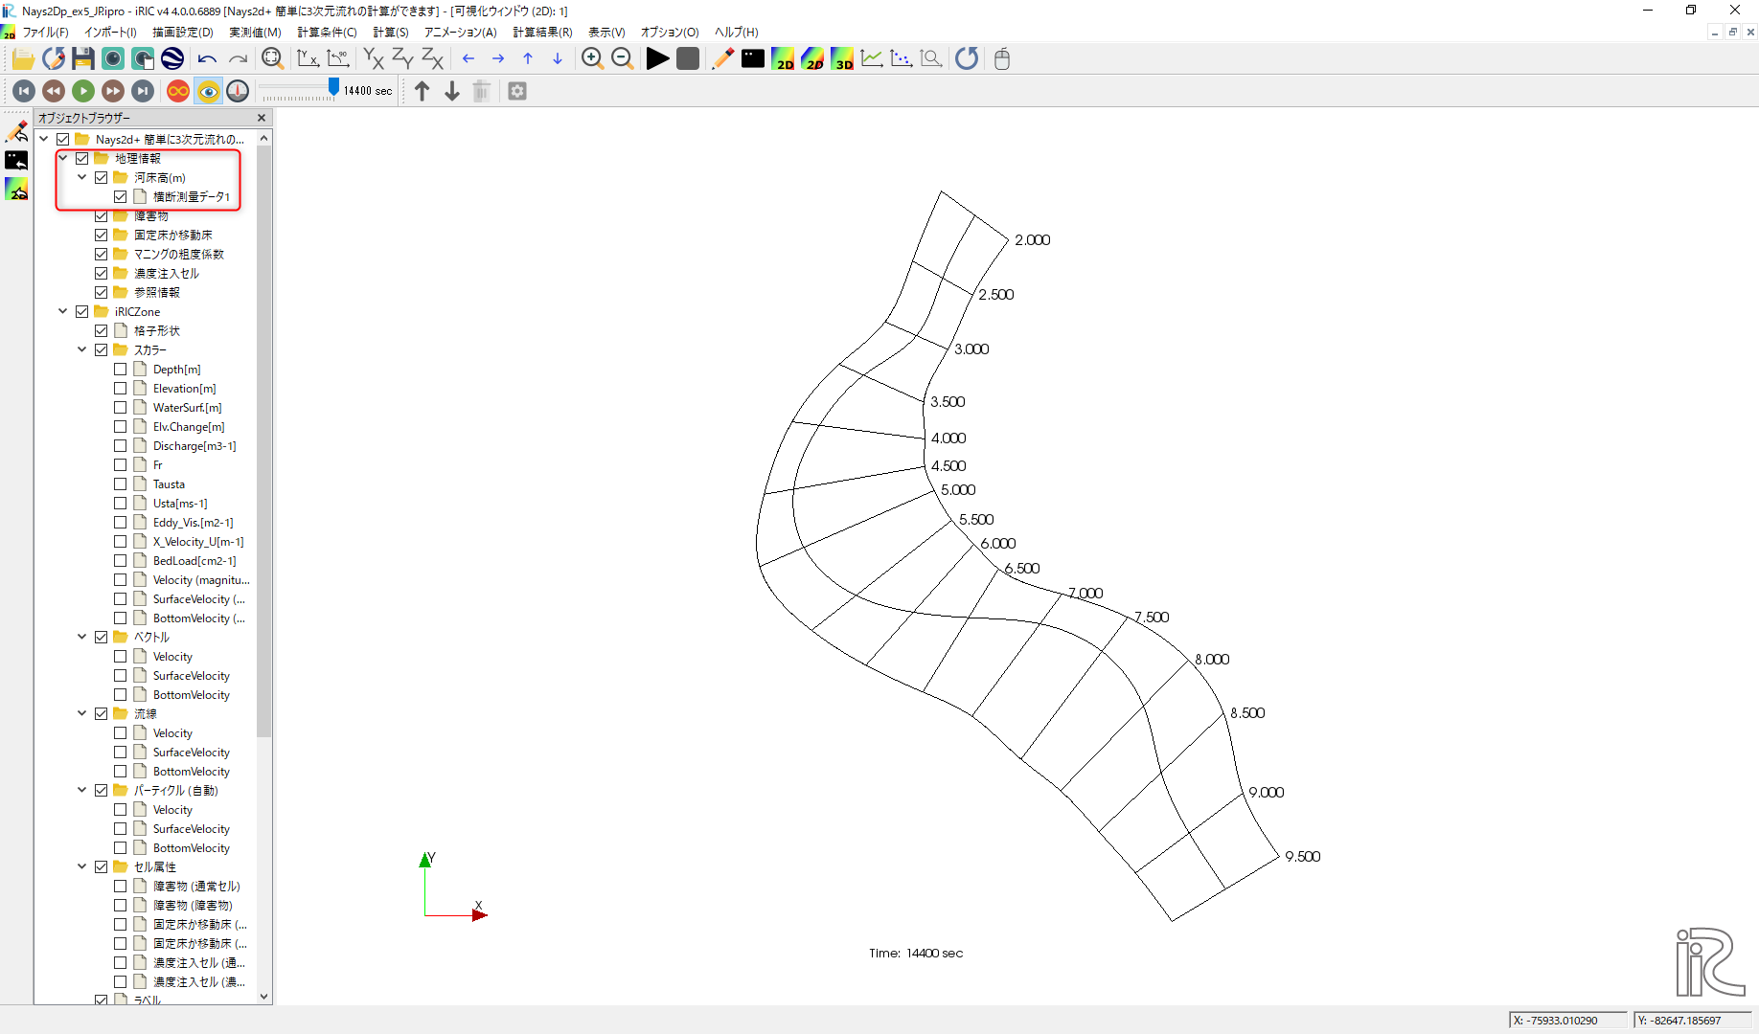Viewport: 1759px width, 1034px height.
Task: Toggle follow last step eye button
Action: click(x=208, y=91)
